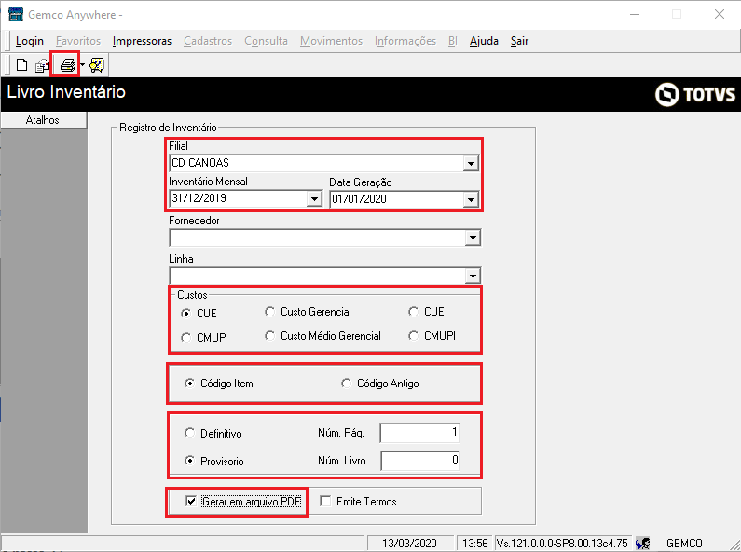Viewport: 741px width, 552px height.
Task: Click the printer icon in the toolbar
Action: [x=68, y=64]
